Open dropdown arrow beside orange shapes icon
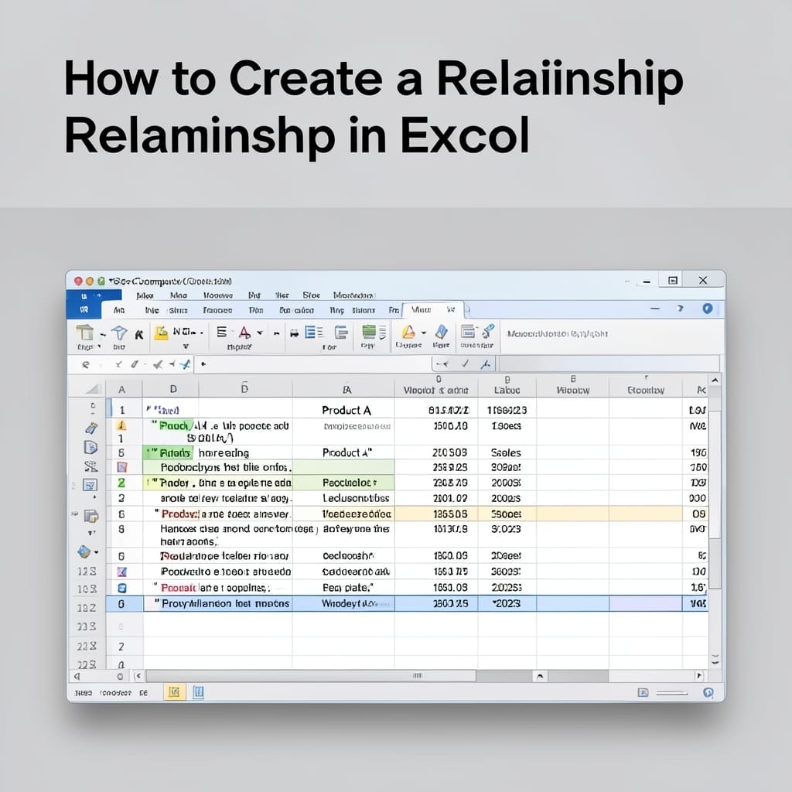792x792 pixels. click(423, 333)
